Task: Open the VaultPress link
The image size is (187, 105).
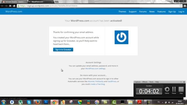Action: (112, 81)
